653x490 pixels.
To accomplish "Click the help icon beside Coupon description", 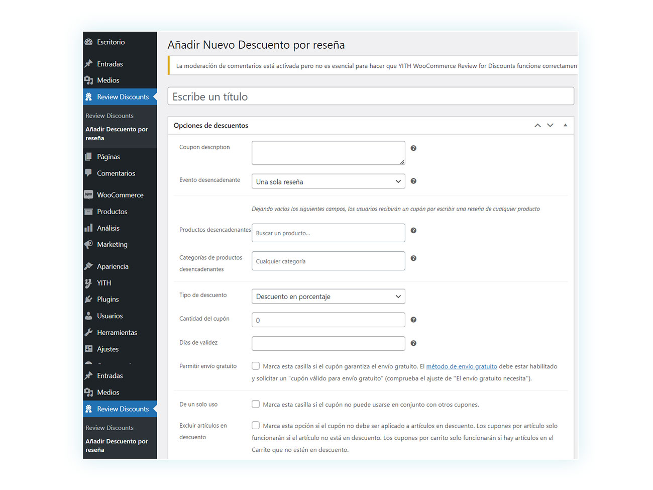I will [413, 148].
